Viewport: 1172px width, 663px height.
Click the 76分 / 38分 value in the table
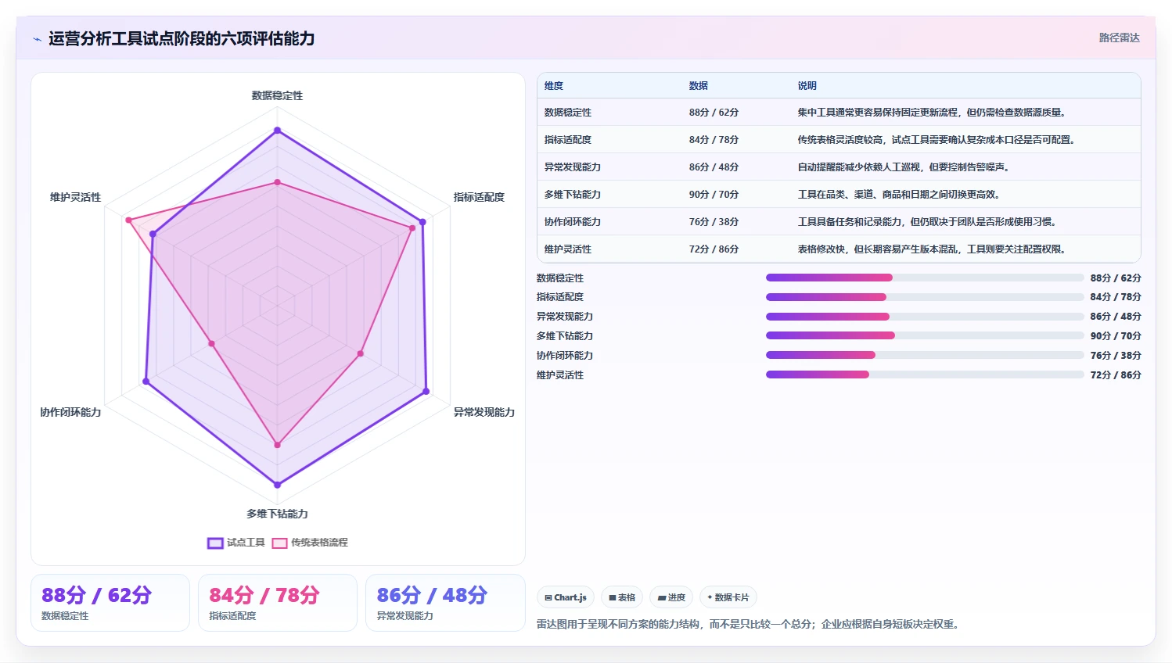pyautogui.click(x=714, y=222)
